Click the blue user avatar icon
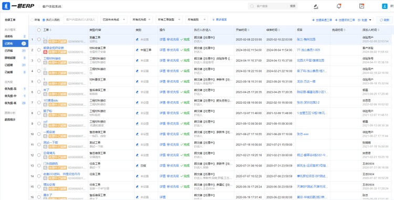This screenshot has width=394, height=200. [385, 6]
